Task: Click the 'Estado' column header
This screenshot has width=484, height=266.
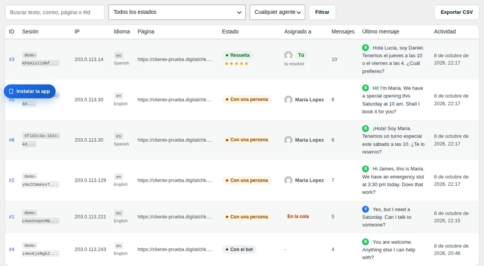Action: [230, 31]
